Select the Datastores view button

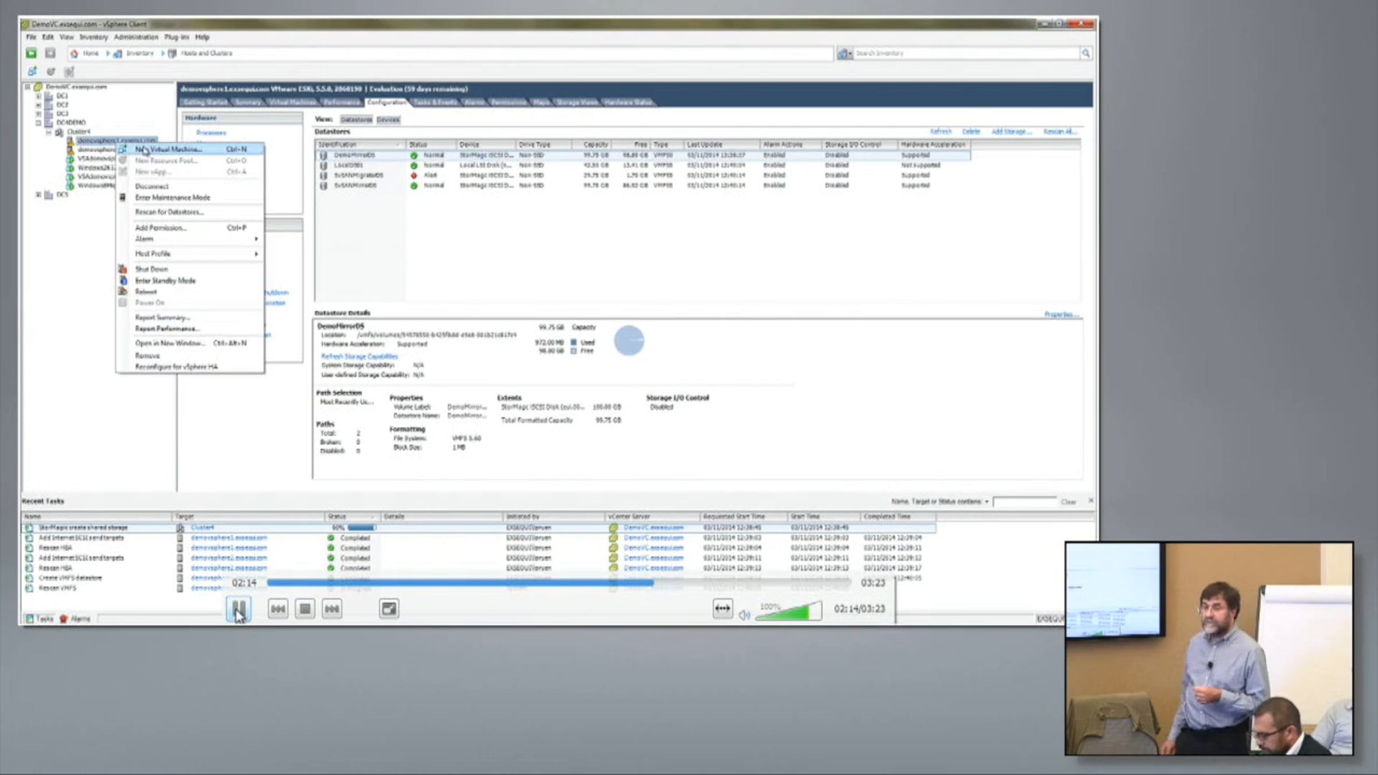pyautogui.click(x=356, y=120)
